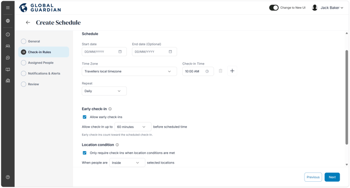Image resolution: width=350 pixels, height=188 pixels.
Task: Open the Time Zone dropdown
Action: pyautogui.click(x=130, y=71)
